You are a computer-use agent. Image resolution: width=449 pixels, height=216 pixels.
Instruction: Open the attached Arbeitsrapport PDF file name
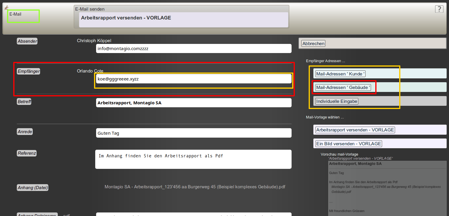195,187
